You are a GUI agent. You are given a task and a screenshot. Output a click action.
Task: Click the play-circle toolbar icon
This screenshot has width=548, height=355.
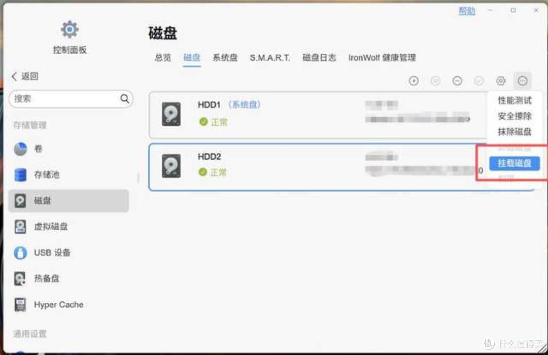pos(414,81)
